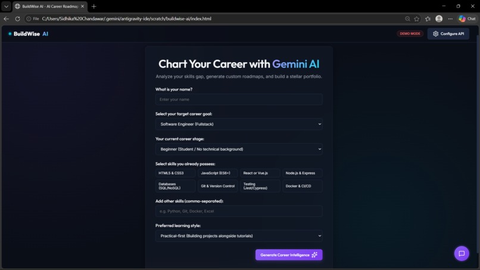Toggle the Testing (Jest/Cypress) skill chip

(260, 186)
